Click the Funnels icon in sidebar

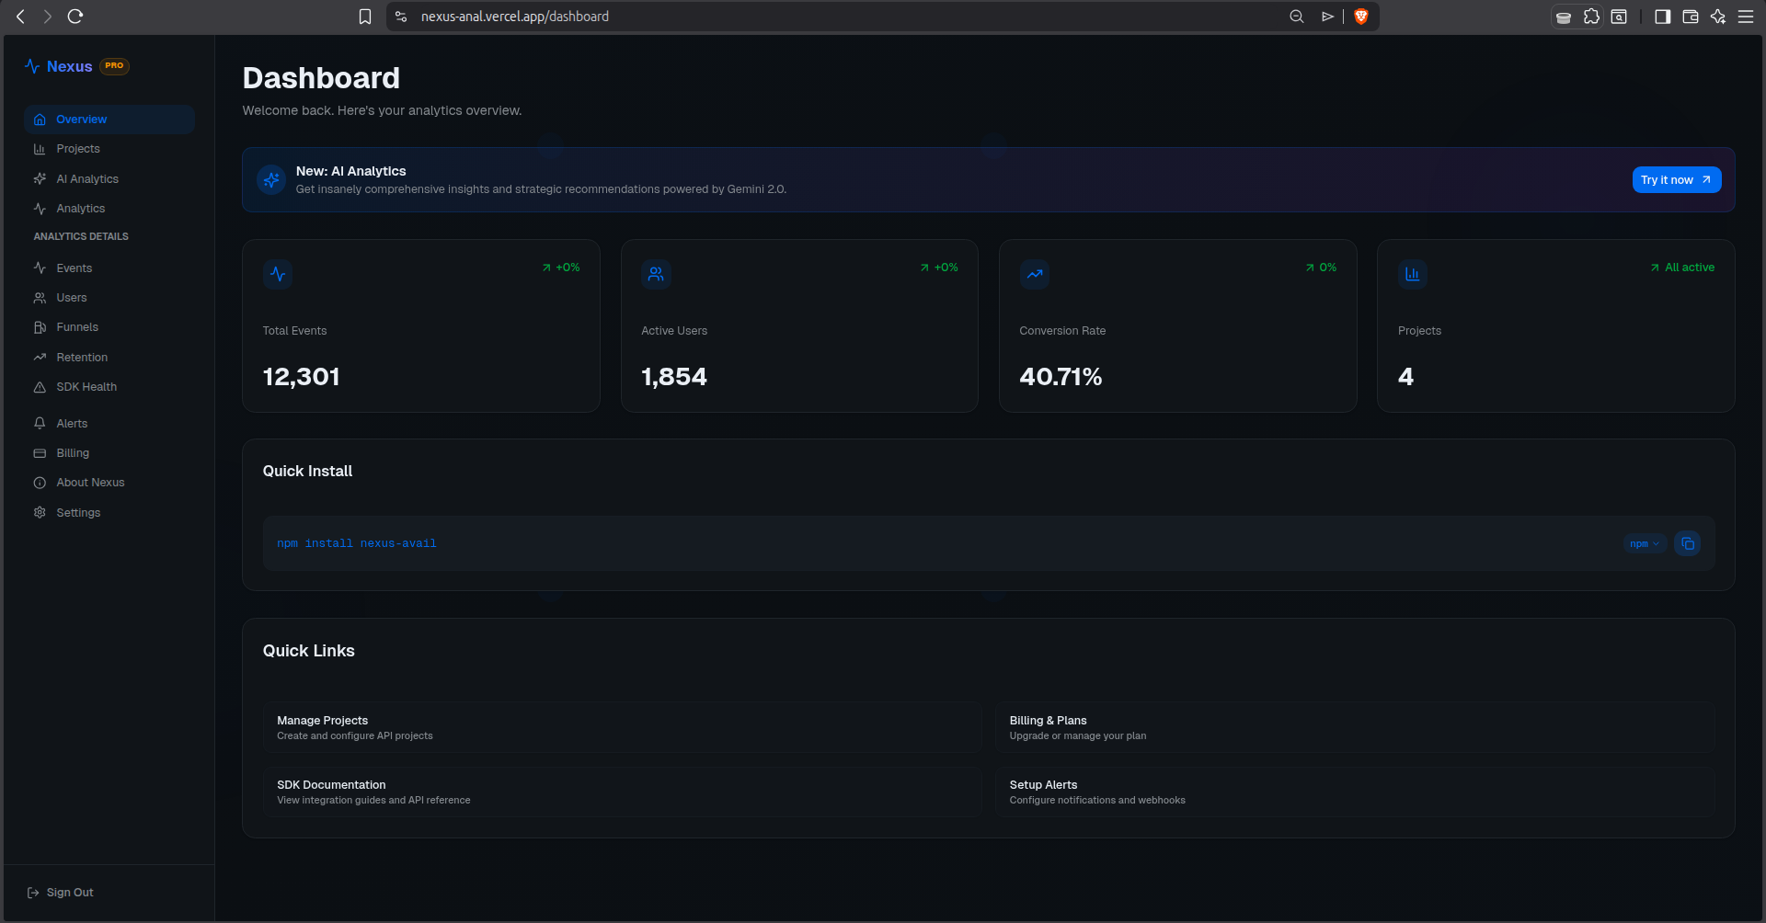tap(40, 327)
